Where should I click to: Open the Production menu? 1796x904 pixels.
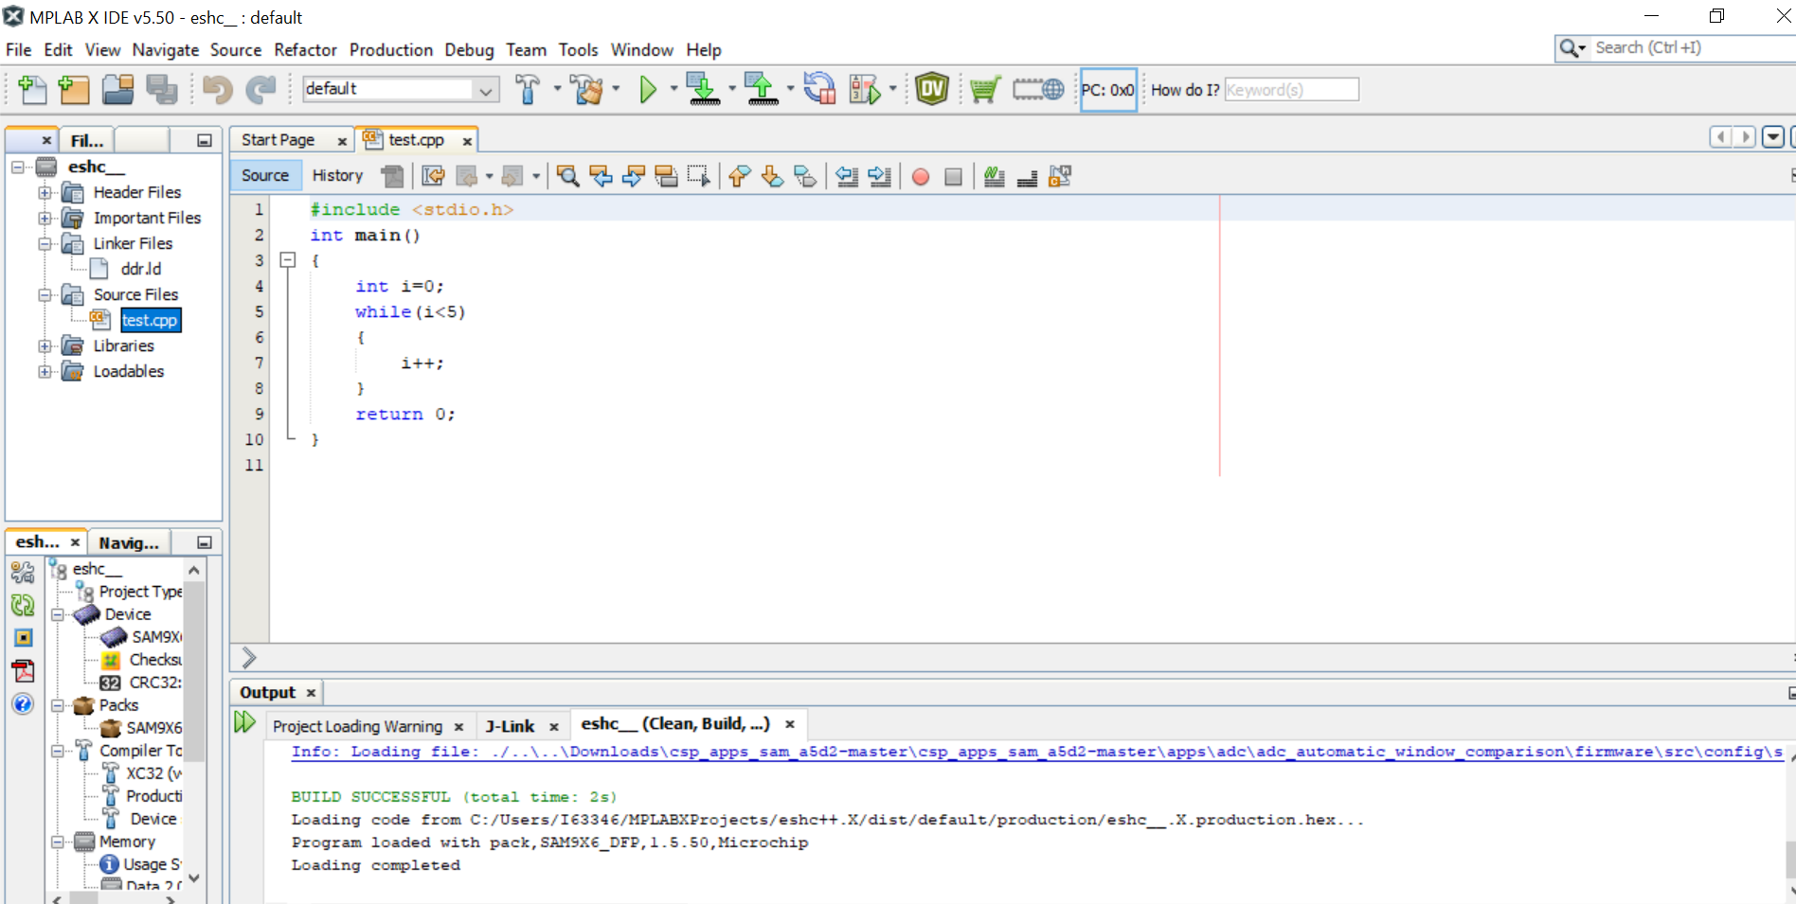(390, 50)
